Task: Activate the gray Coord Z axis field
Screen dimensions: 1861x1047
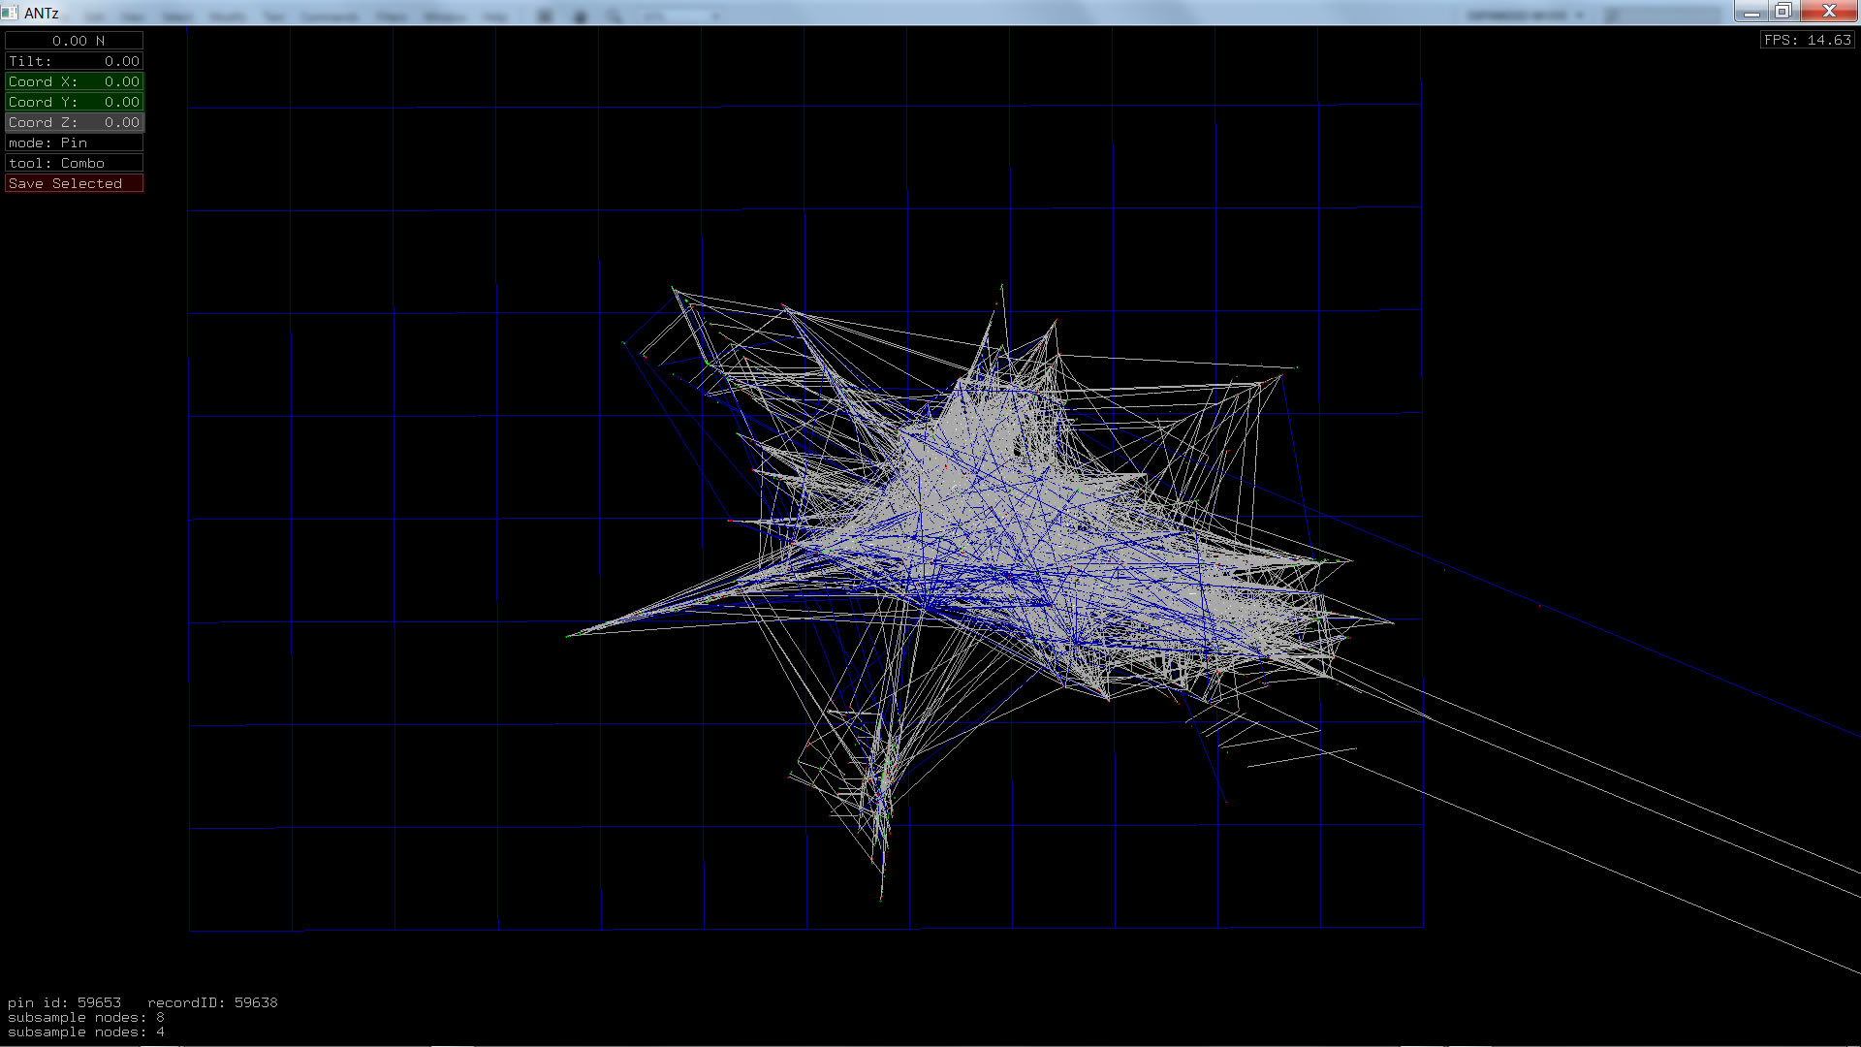Action: 75,122
